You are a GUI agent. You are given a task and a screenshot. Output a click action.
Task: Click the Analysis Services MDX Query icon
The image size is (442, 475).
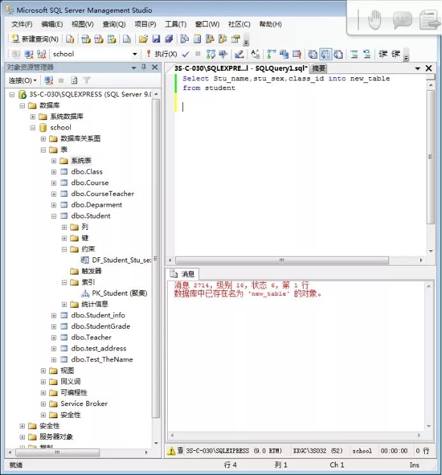86,39
